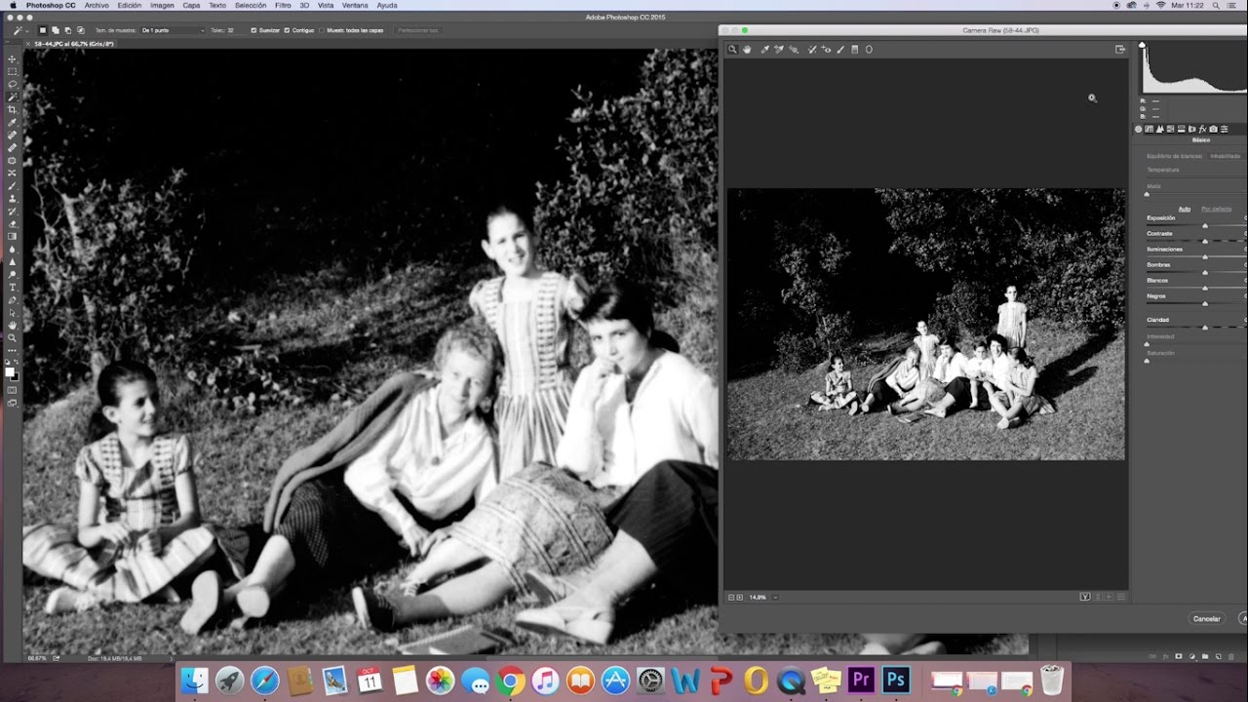Select the Crop tool
The image size is (1248, 702).
click(12, 109)
